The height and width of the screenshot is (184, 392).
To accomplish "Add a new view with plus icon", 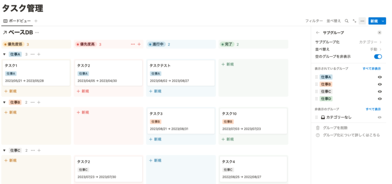I will tap(36, 21).
